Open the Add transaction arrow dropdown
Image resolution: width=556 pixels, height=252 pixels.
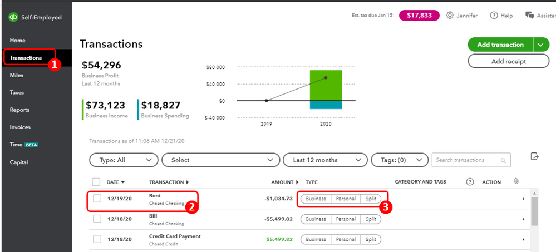click(541, 45)
